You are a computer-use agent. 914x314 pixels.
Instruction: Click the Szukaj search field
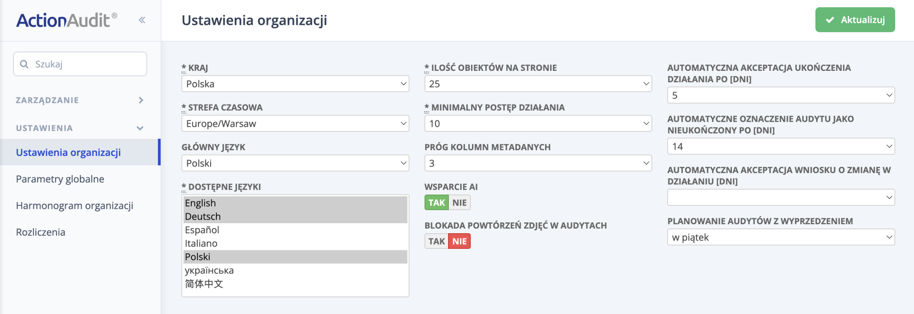click(x=80, y=64)
